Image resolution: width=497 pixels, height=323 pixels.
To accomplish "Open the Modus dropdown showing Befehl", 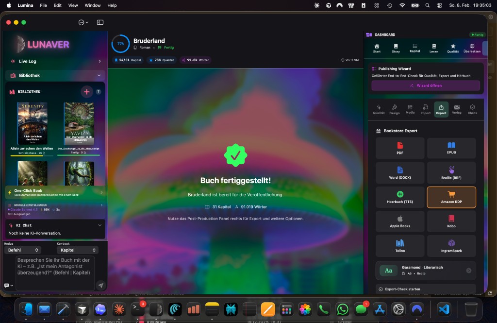I will point(22,250).
